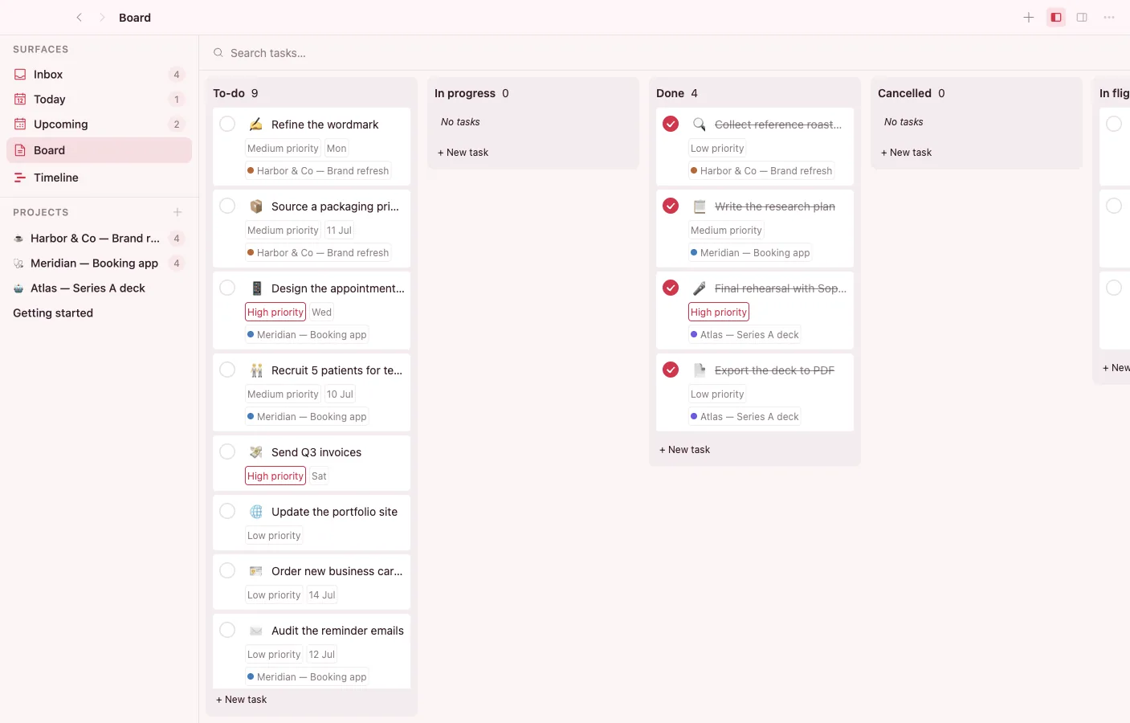Click the forward navigation arrow
The height and width of the screenshot is (723, 1130).
click(x=102, y=17)
